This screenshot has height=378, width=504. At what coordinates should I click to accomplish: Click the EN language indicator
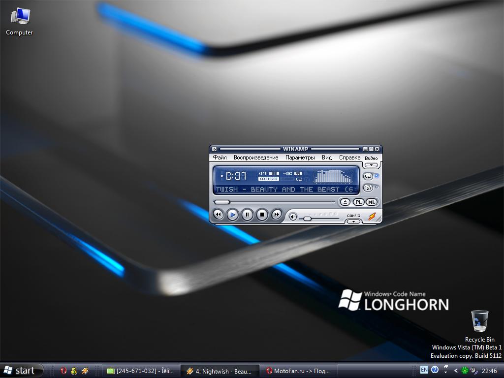[x=424, y=370]
